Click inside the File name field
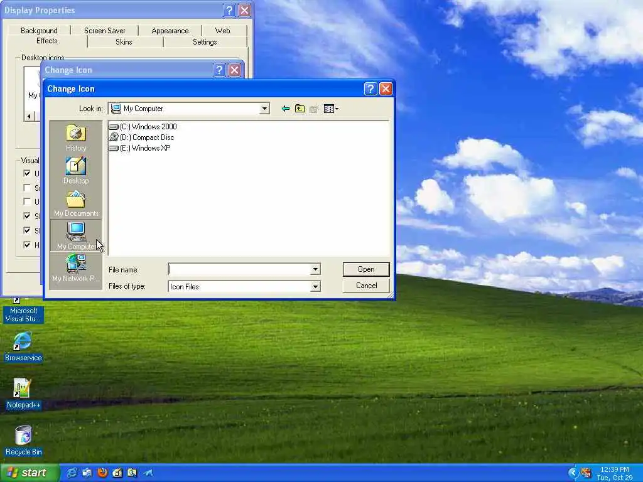Viewport: 643px width, 482px height. click(239, 269)
